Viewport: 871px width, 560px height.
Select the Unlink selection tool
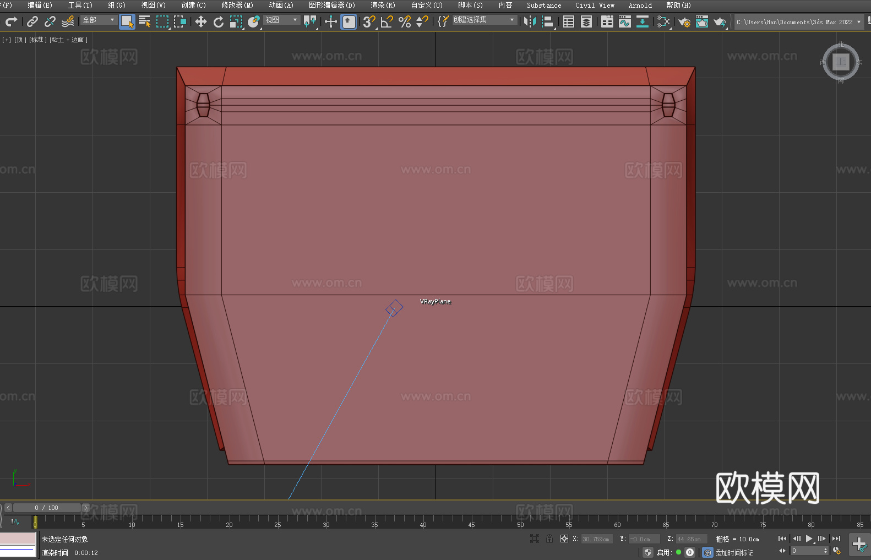coord(50,21)
